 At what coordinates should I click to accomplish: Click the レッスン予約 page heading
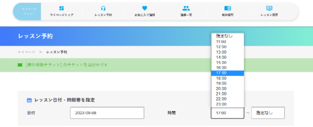[35, 36]
